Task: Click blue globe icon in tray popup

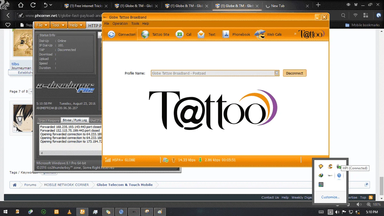Action: (x=339, y=175)
